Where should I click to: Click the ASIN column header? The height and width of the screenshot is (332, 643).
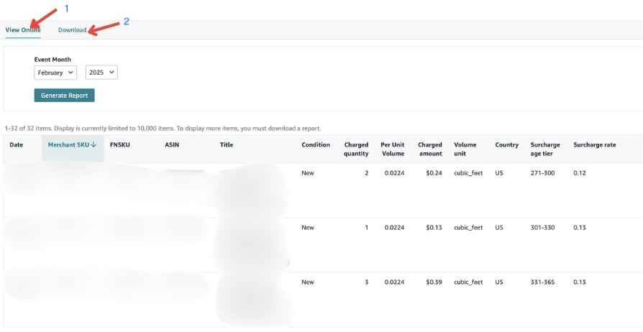[172, 145]
